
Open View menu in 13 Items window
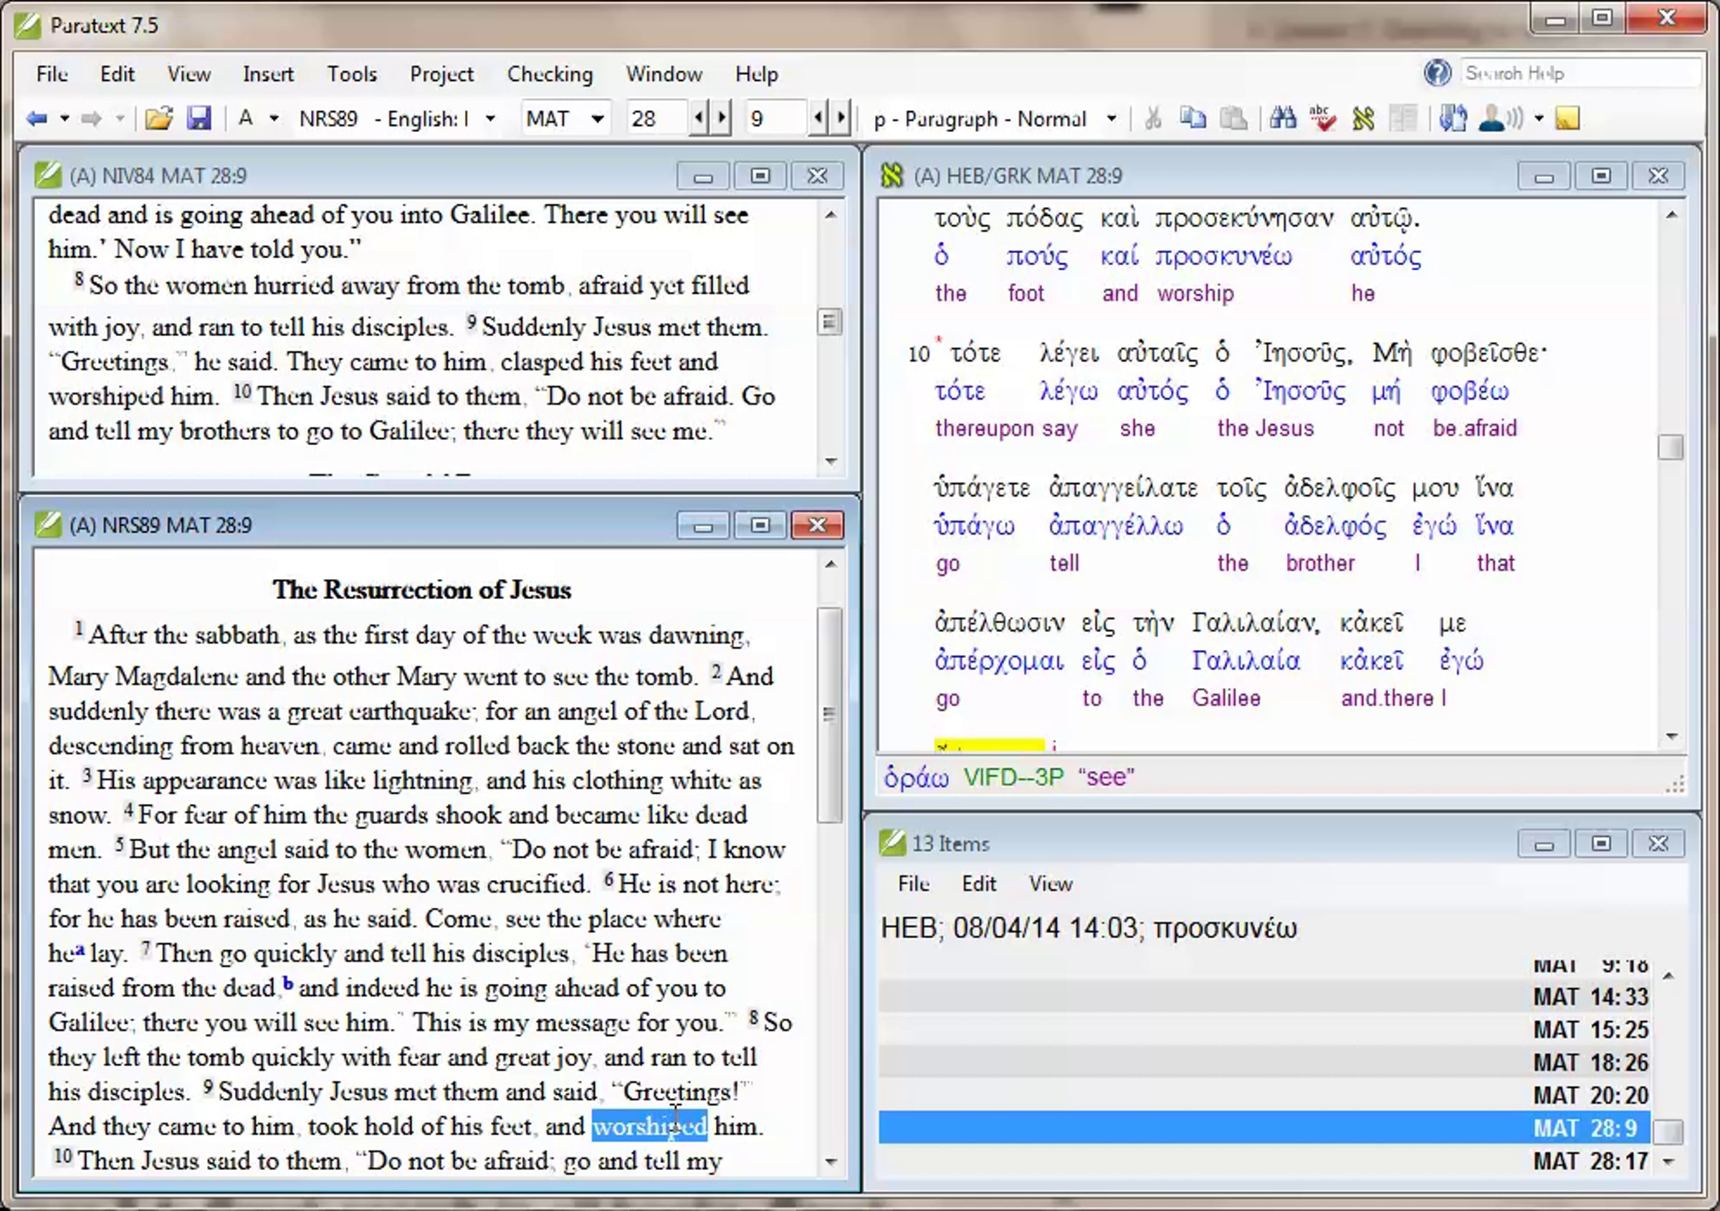(1051, 884)
